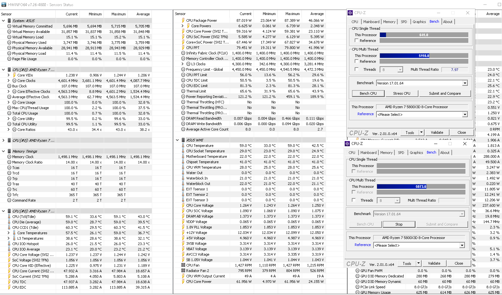Click the thermometer icon beside Motherboard Temperature
The height and width of the screenshot is (295, 502).
click(x=183, y=156)
